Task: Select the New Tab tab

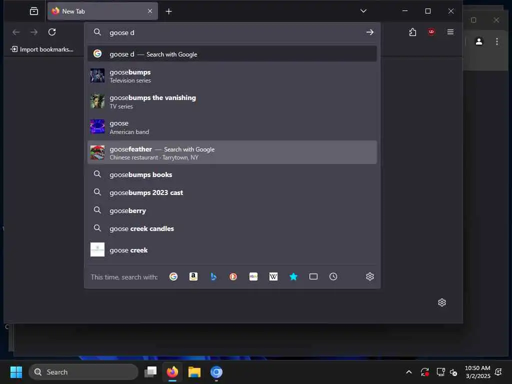Action: click(x=102, y=11)
